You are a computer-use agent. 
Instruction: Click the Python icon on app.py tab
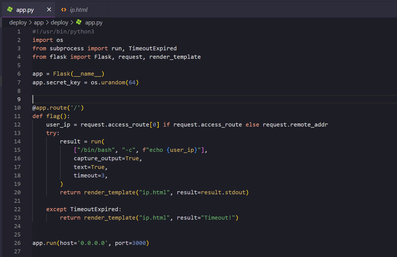pos(10,10)
